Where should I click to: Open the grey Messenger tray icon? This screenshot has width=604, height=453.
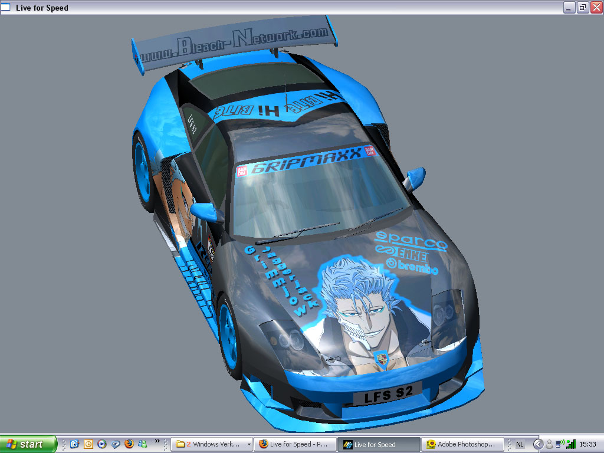(x=549, y=444)
